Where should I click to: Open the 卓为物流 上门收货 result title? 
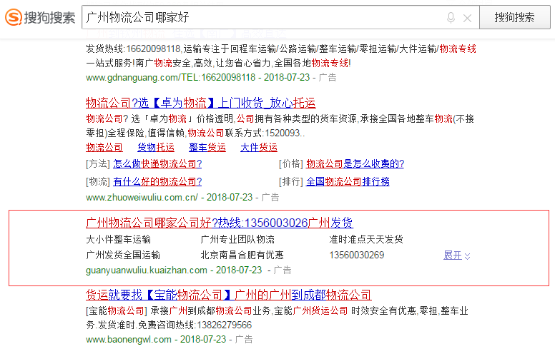pos(201,103)
